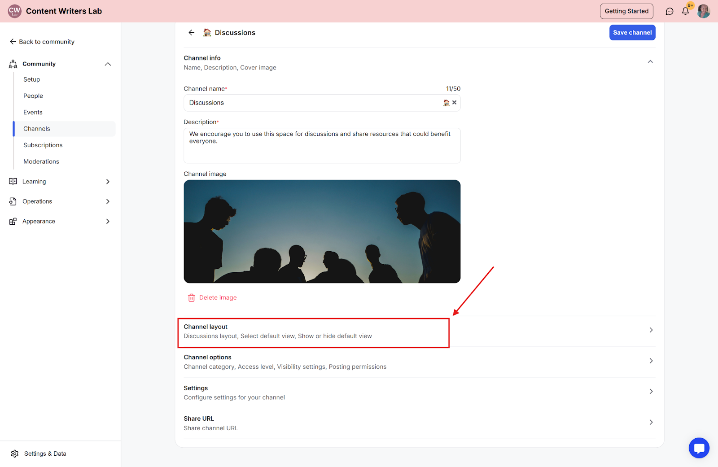Click the Discussions page title text
The image size is (718, 467).
point(235,33)
